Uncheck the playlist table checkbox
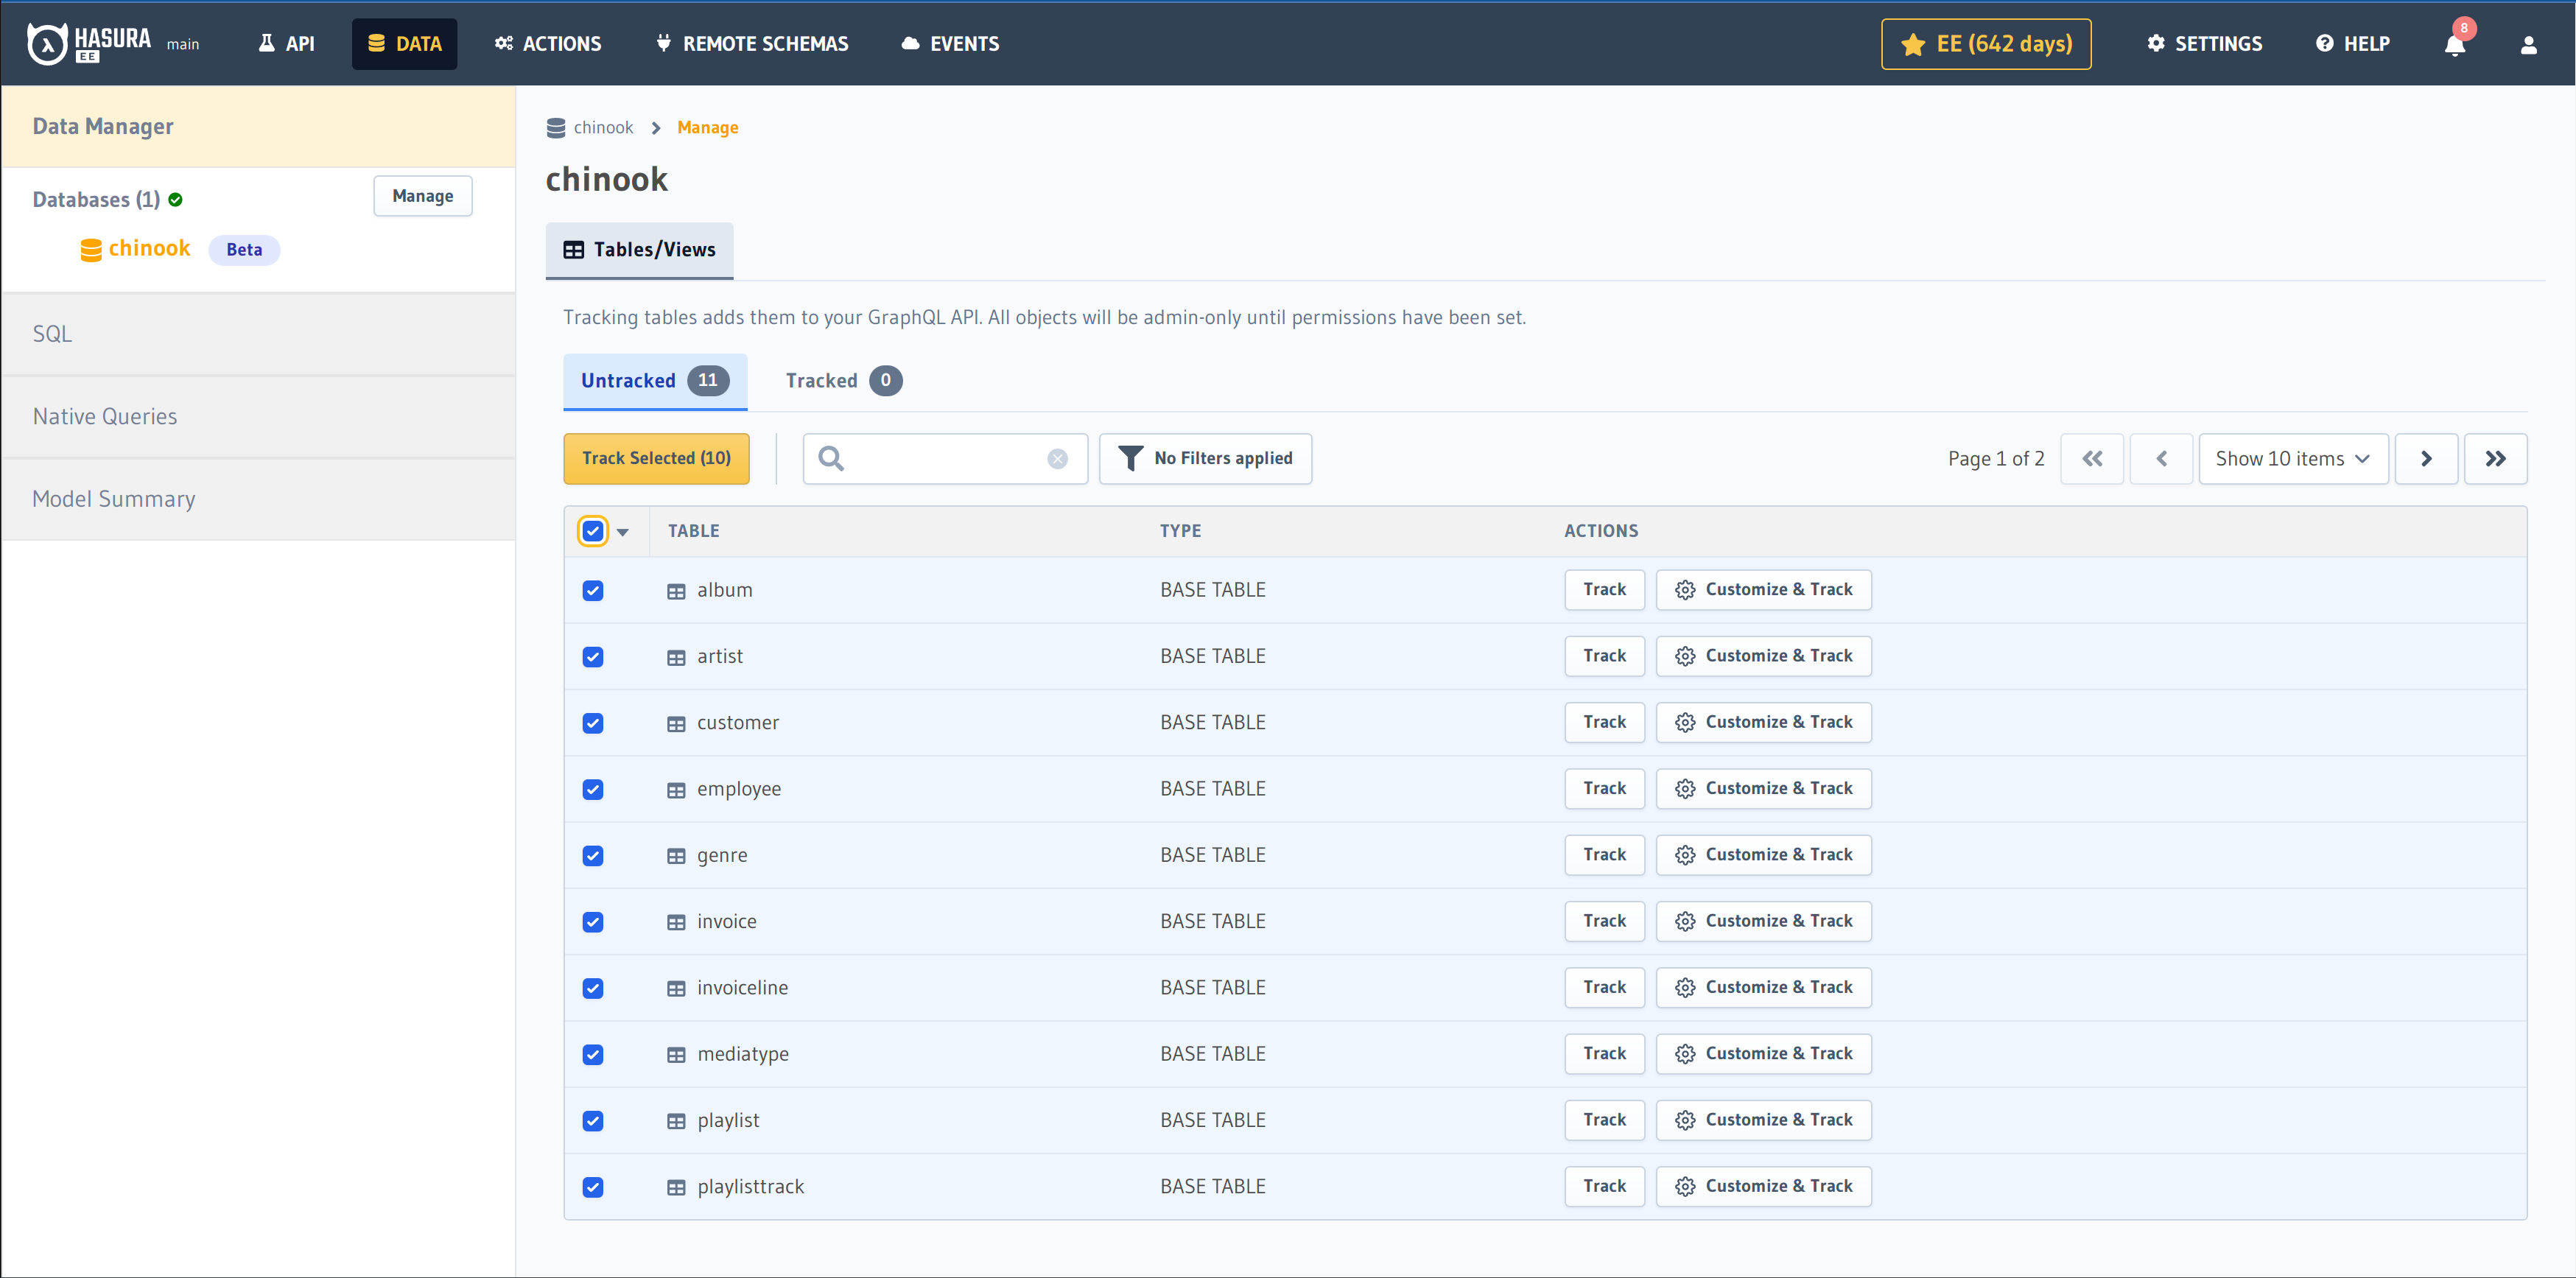This screenshot has width=2576, height=1278. pos(594,1120)
